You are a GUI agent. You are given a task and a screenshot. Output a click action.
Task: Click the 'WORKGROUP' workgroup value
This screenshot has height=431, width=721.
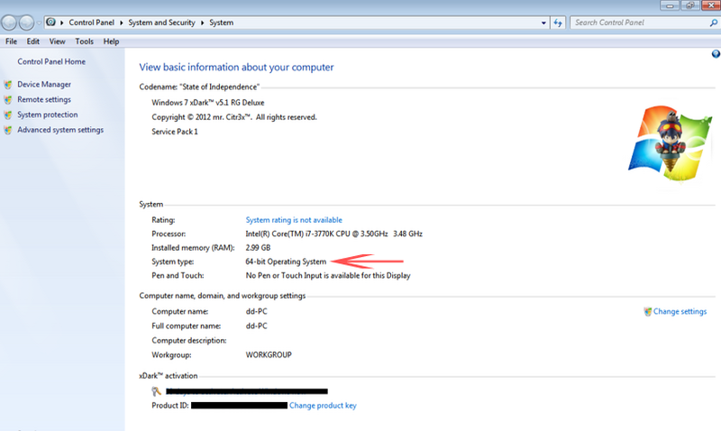pyautogui.click(x=269, y=355)
